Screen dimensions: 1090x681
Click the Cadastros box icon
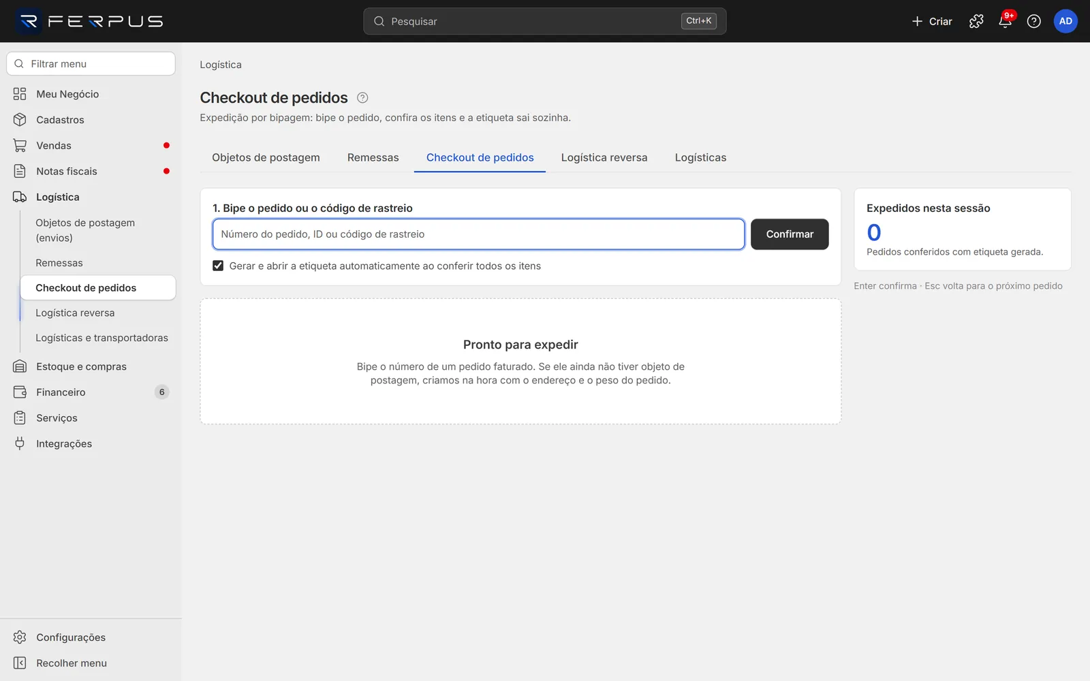point(20,120)
